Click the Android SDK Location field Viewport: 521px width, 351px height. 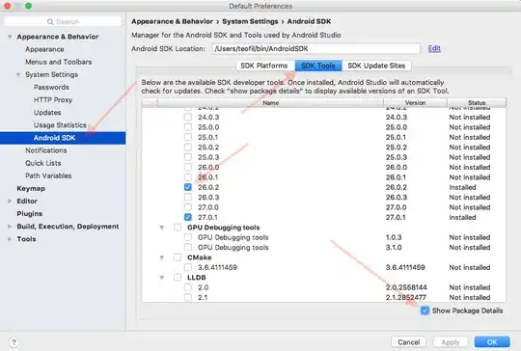316,49
